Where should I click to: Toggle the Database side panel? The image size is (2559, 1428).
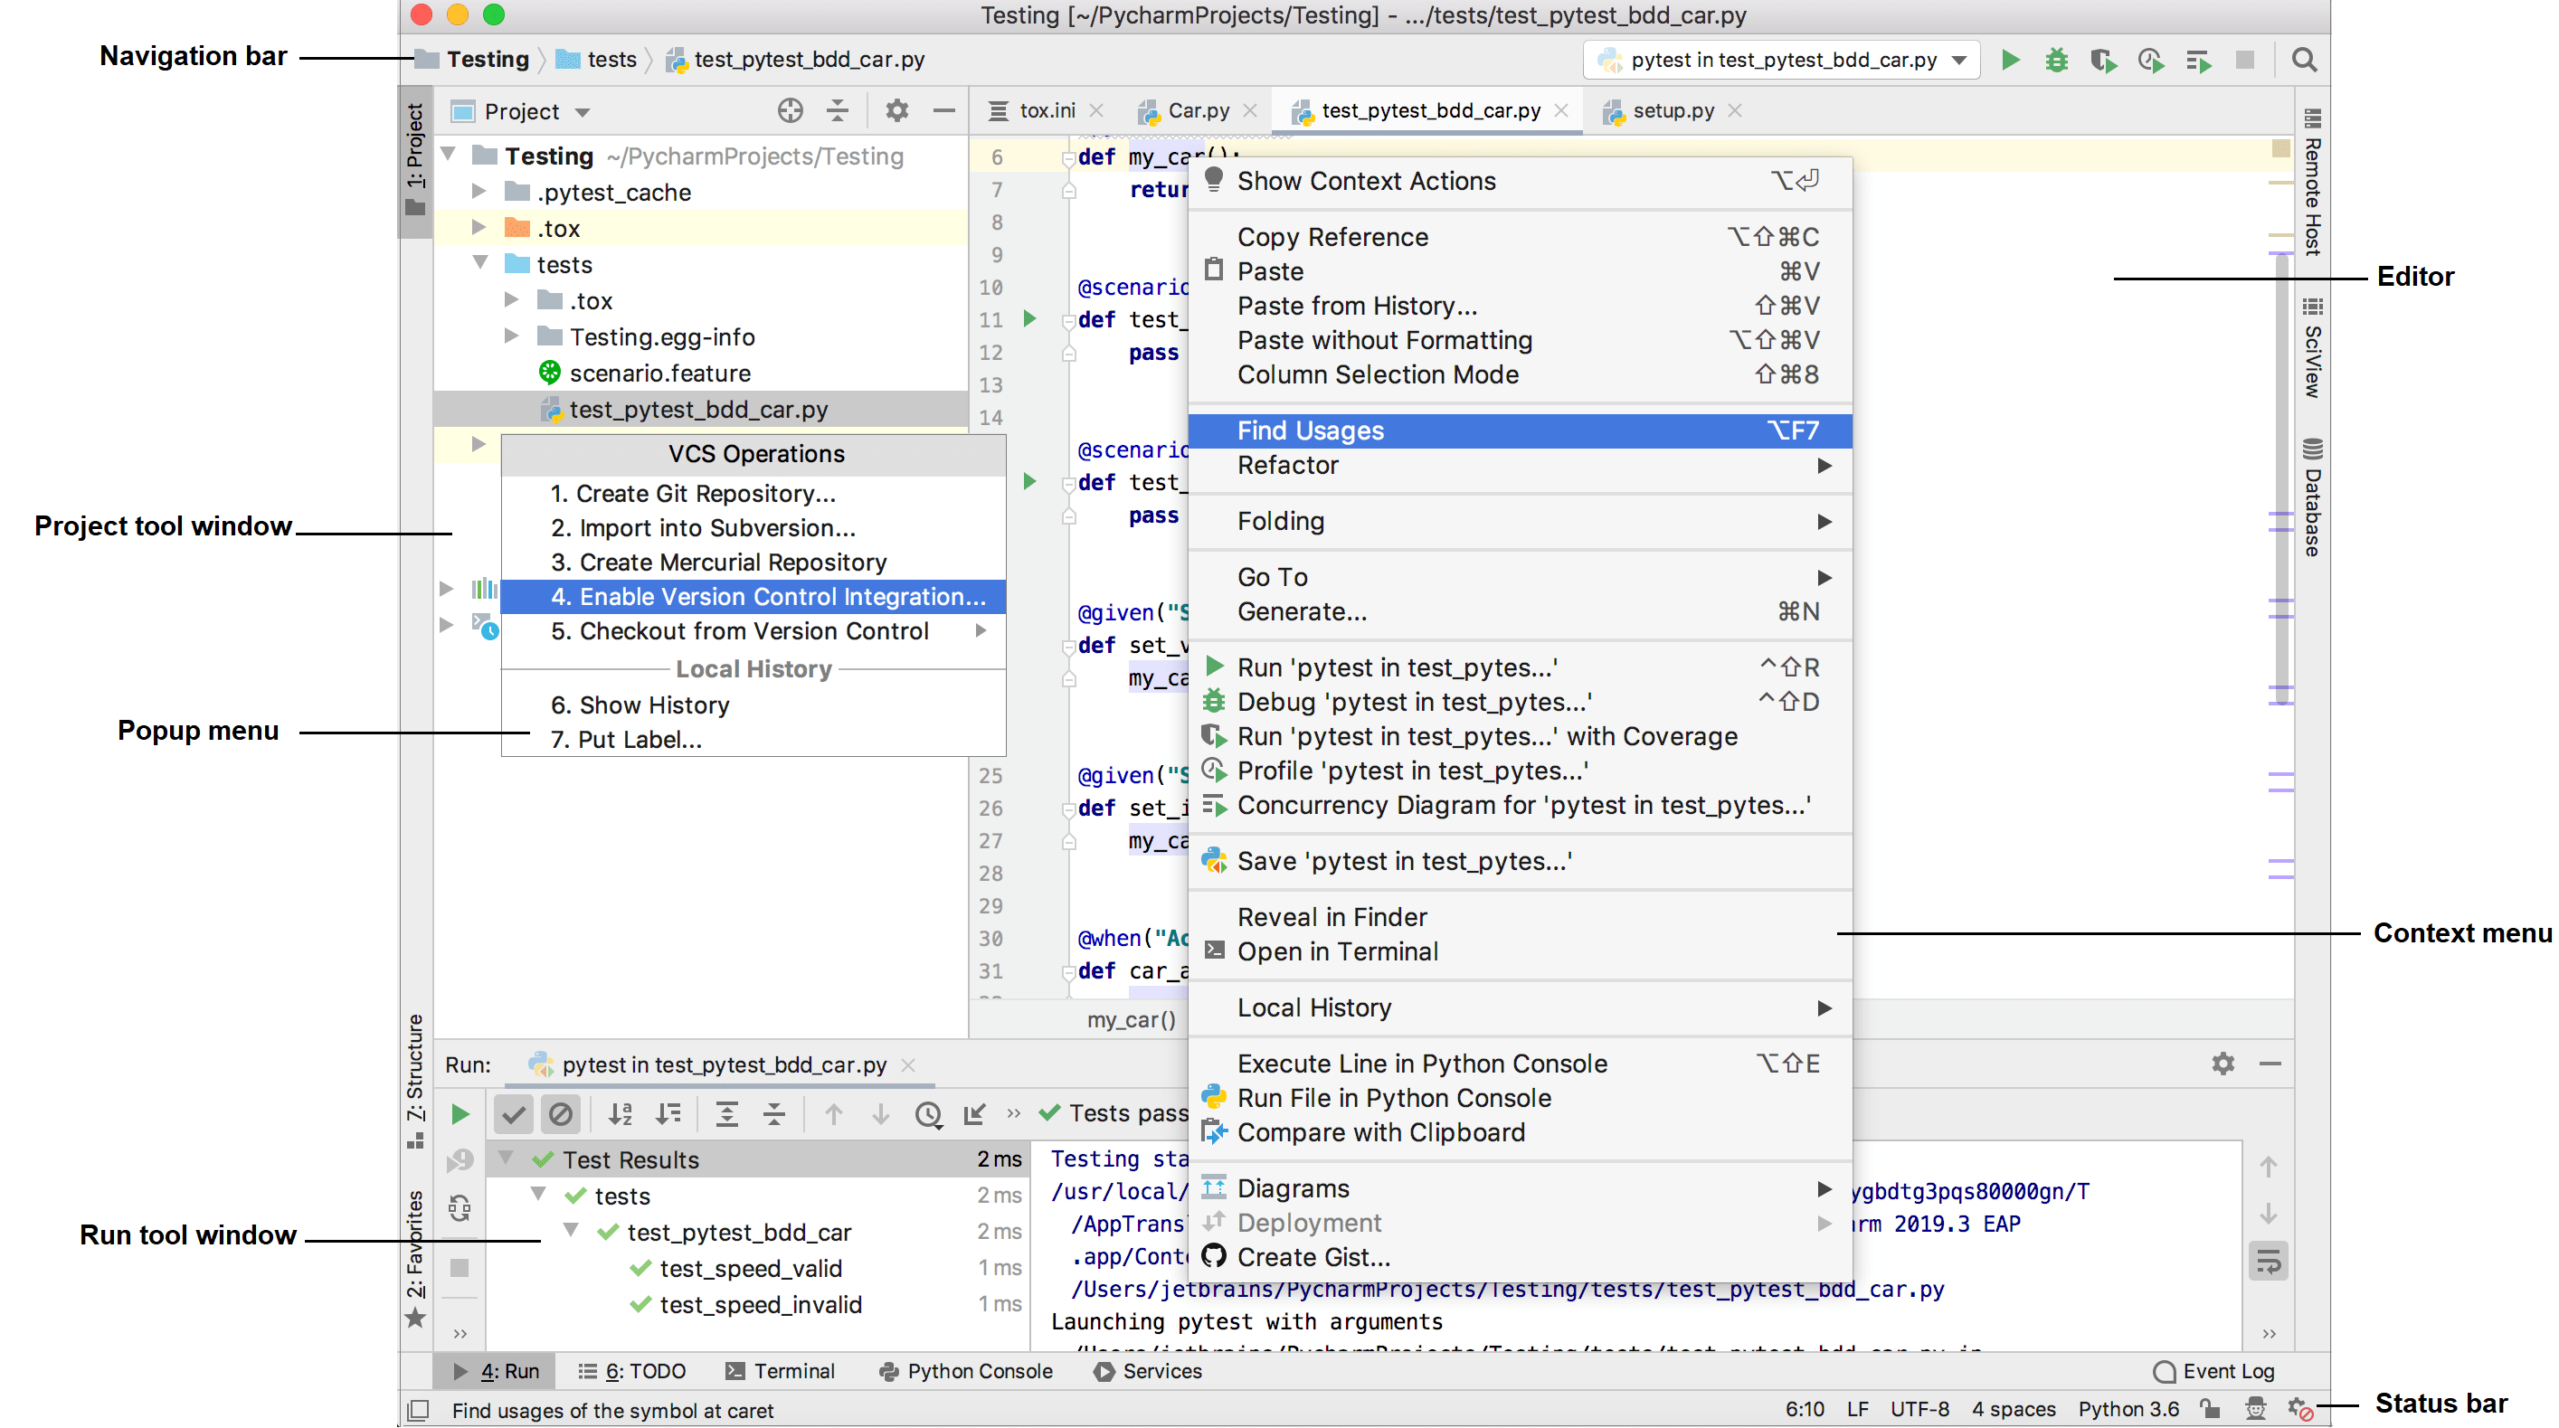[2312, 496]
